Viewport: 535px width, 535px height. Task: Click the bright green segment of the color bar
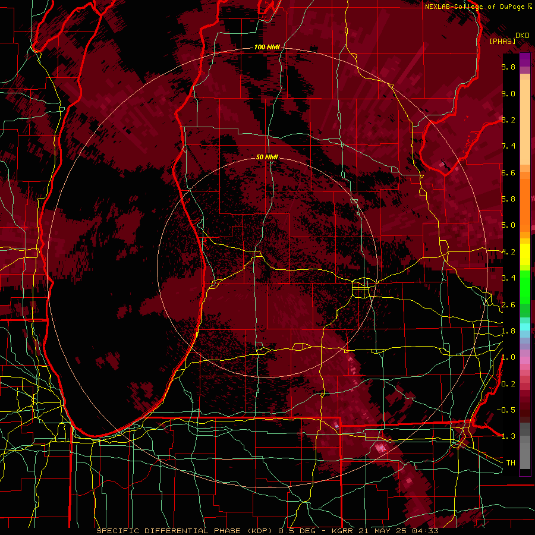[x=525, y=288]
